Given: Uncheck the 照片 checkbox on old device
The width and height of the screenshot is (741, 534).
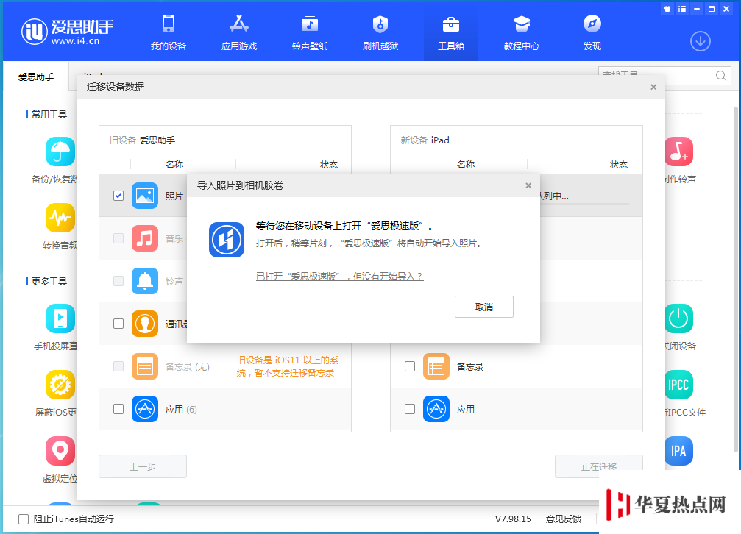Looking at the screenshot, I should pyautogui.click(x=118, y=196).
